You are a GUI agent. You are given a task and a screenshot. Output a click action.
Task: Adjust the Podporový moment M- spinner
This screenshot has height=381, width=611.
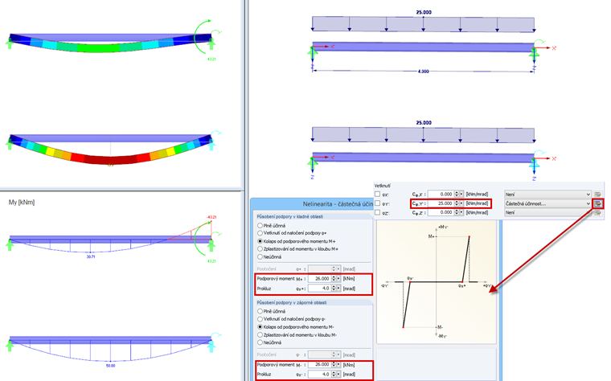point(333,365)
